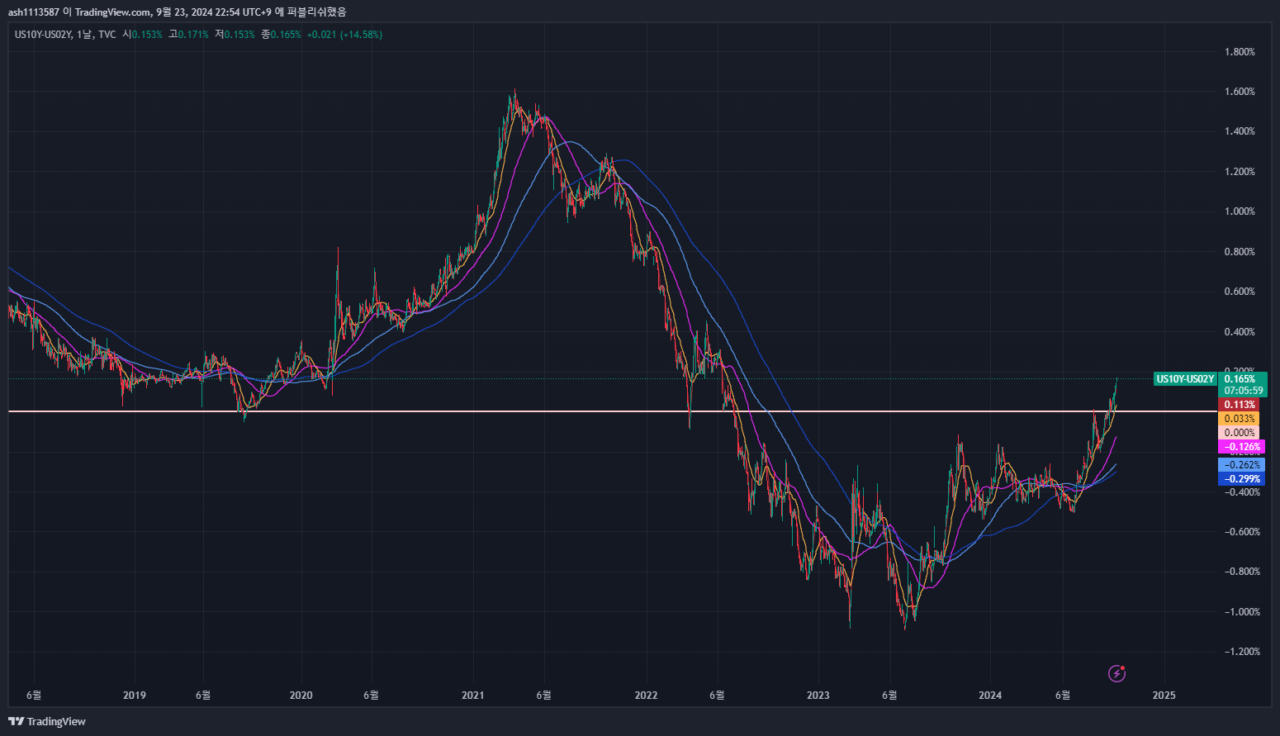Click the -1.200% tick on price scale
The image size is (1280, 736).
click(x=1241, y=652)
